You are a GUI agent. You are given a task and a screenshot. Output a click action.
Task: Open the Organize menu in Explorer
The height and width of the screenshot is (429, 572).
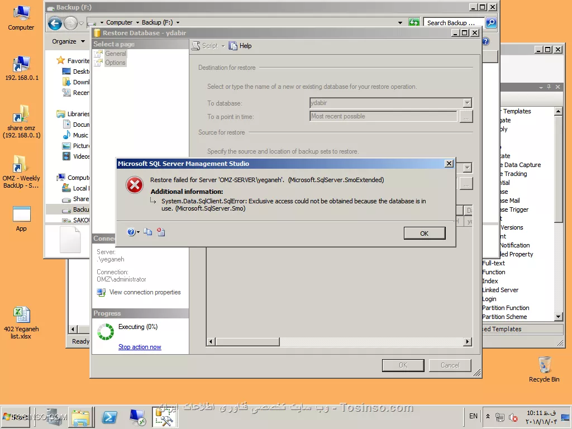68,41
